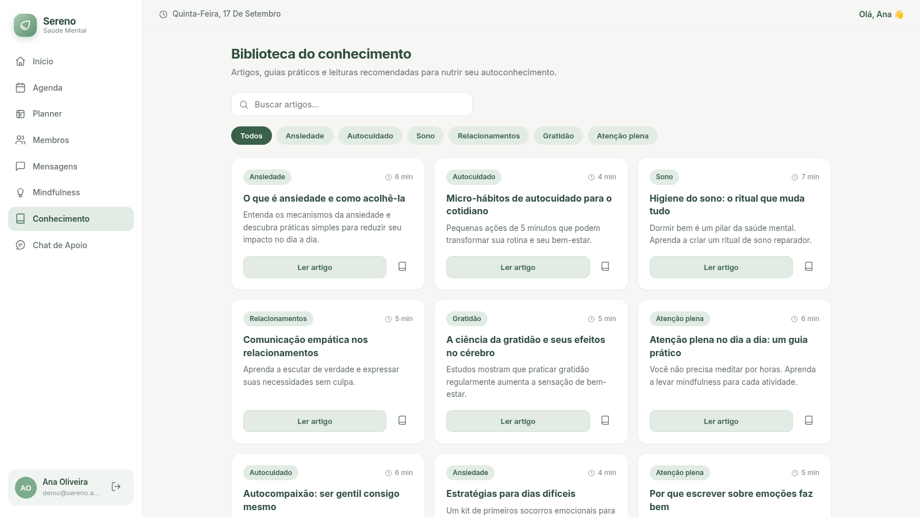Filter articles by Atenção plena chip

click(623, 136)
